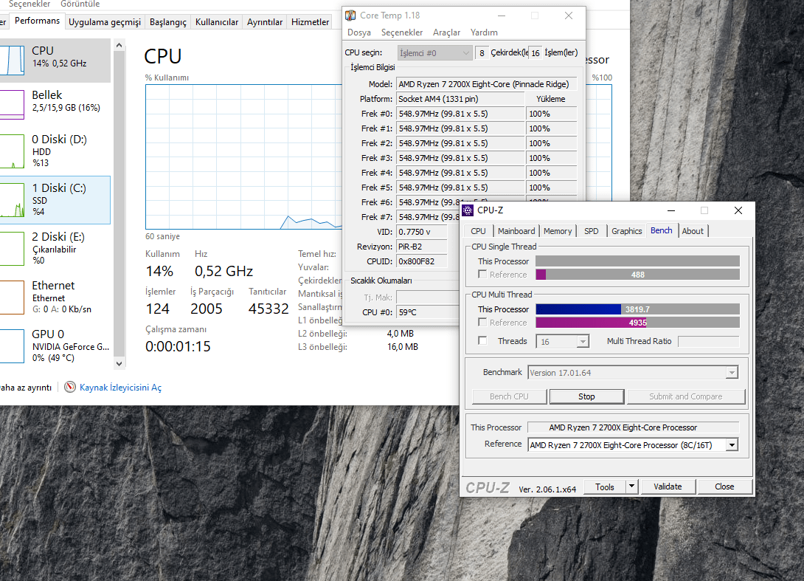The image size is (804, 581).
Task: Select the Bellek memory thumbnail graph
Action: tap(12, 105)
